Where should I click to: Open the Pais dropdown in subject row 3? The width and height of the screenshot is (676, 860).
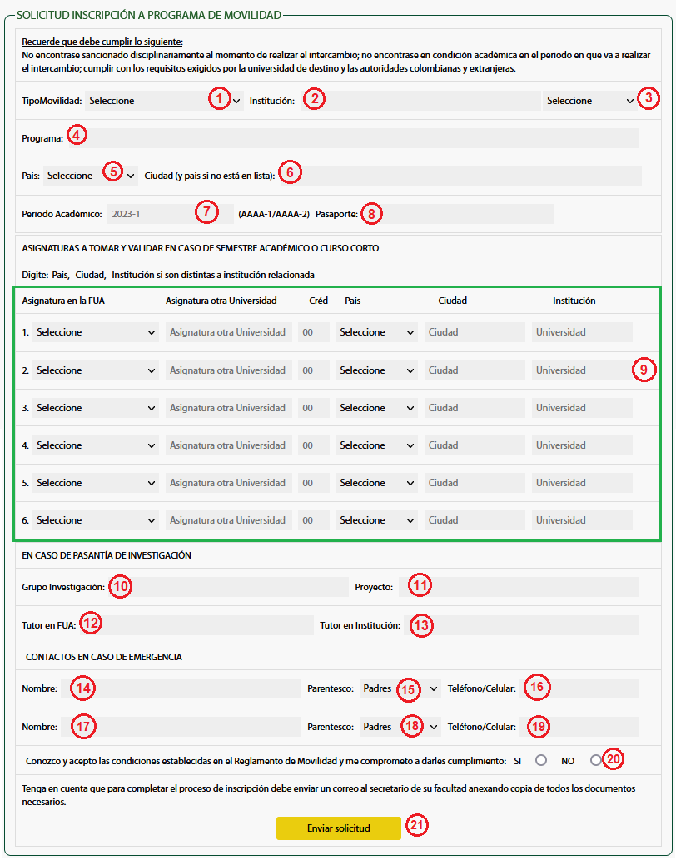376,408
